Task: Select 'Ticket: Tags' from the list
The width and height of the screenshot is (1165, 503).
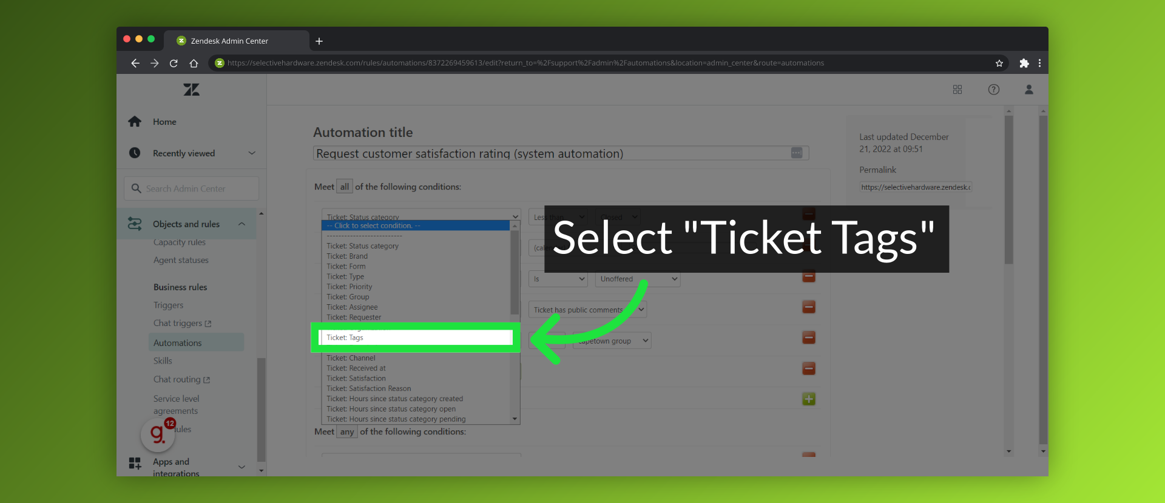Action: (x=416, y=338)
